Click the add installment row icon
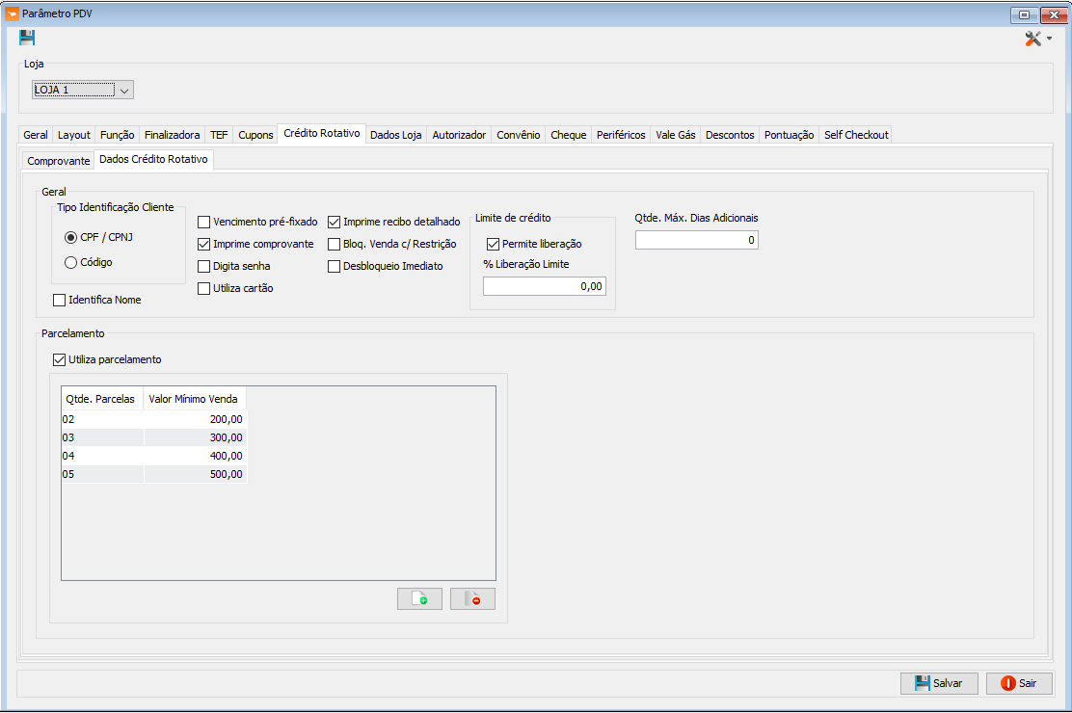 (419, 599)
